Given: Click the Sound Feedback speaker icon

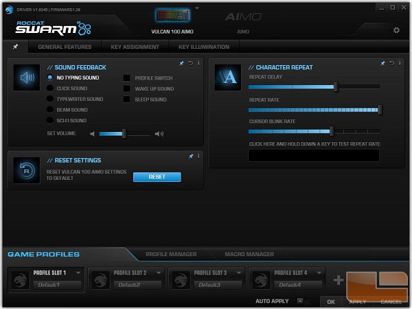Looking at the screenshot, I should pyautogui.click(x=27, y=78).
